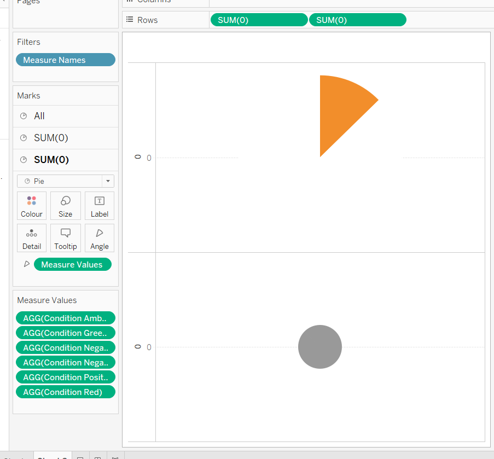This screenshot has width=494, height=459.
Task: Select the Measure Names filter pill
Action: point(66,60)
